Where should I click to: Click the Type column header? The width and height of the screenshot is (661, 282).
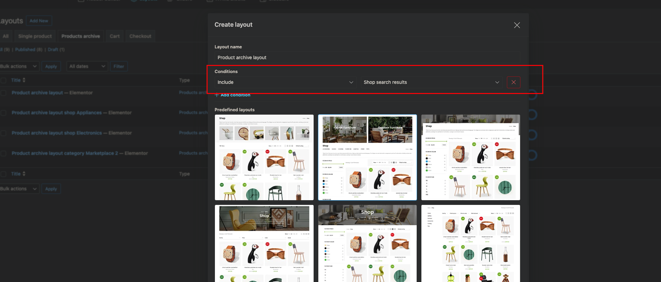click(x=185, y=80)
